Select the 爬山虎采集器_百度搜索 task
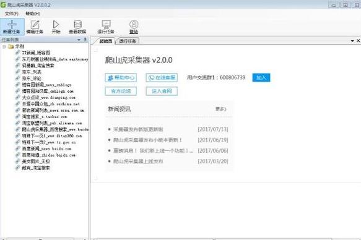 (x=54, y=129)
